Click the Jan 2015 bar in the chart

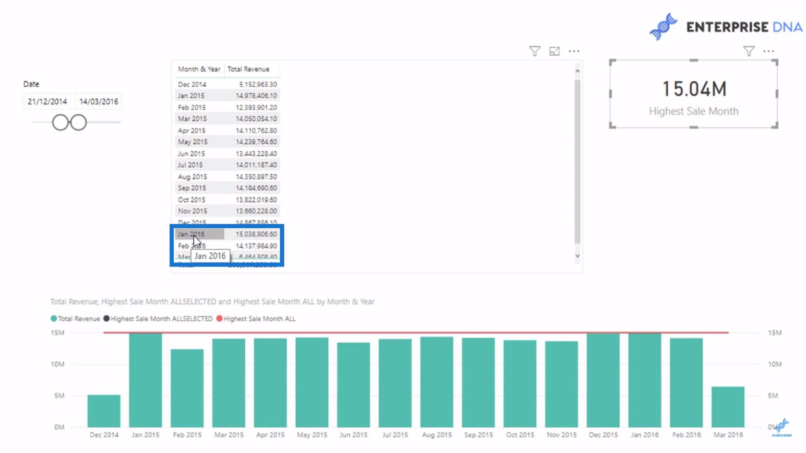click(x=145, y=380)
